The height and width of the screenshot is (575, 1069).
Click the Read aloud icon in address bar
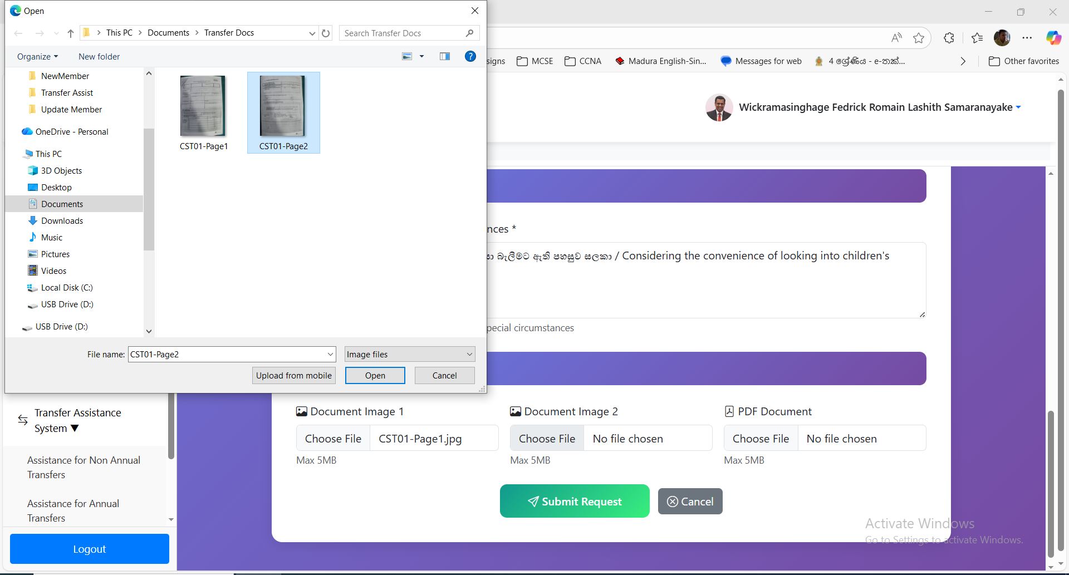click(x=896, y=38)
